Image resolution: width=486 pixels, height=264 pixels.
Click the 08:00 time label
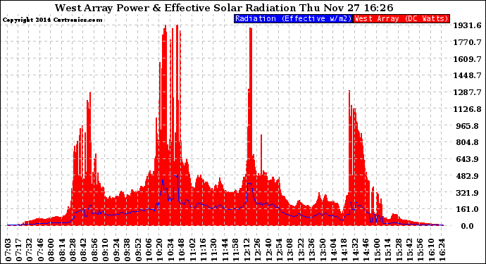tap(51, 249)
